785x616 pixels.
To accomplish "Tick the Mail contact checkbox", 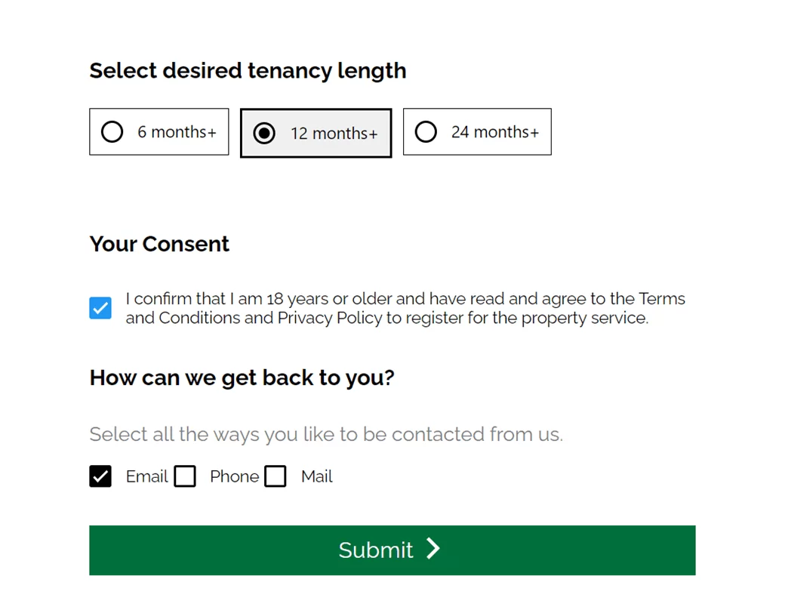I will (276, 476).
